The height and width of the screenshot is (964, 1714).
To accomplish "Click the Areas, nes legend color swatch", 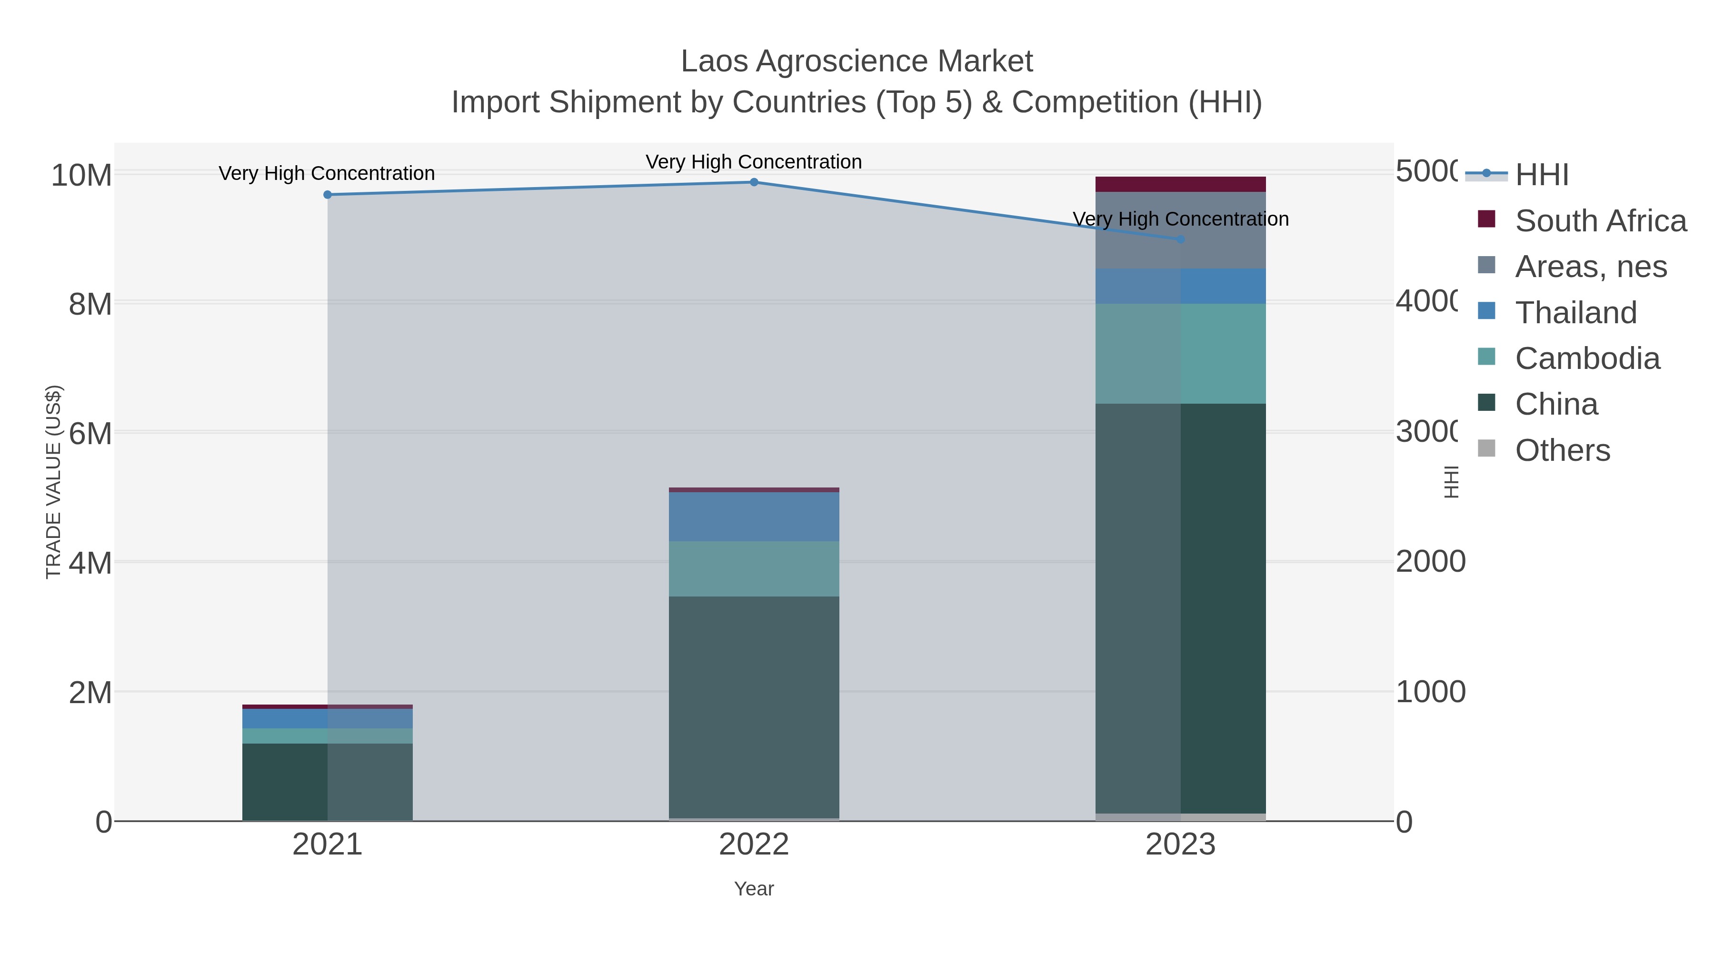I will (1486, 265).
